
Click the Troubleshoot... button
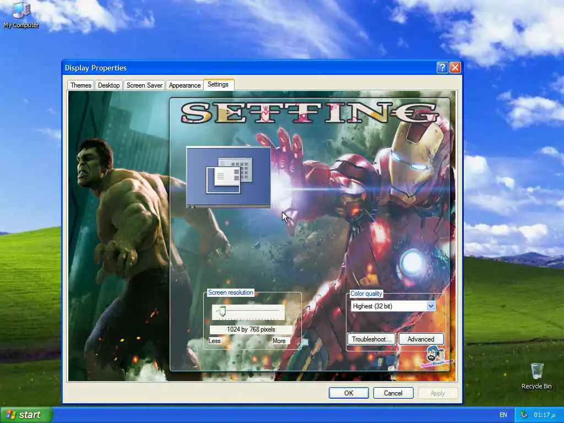pyautogui.click(x=371, y=339)
